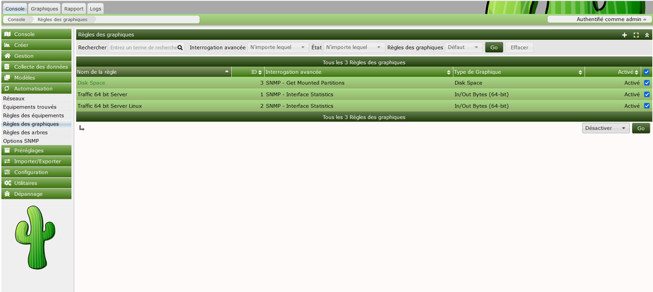
Task: Open the État filter dropdown
Action: pyautogui.click(x=355, y=48)
